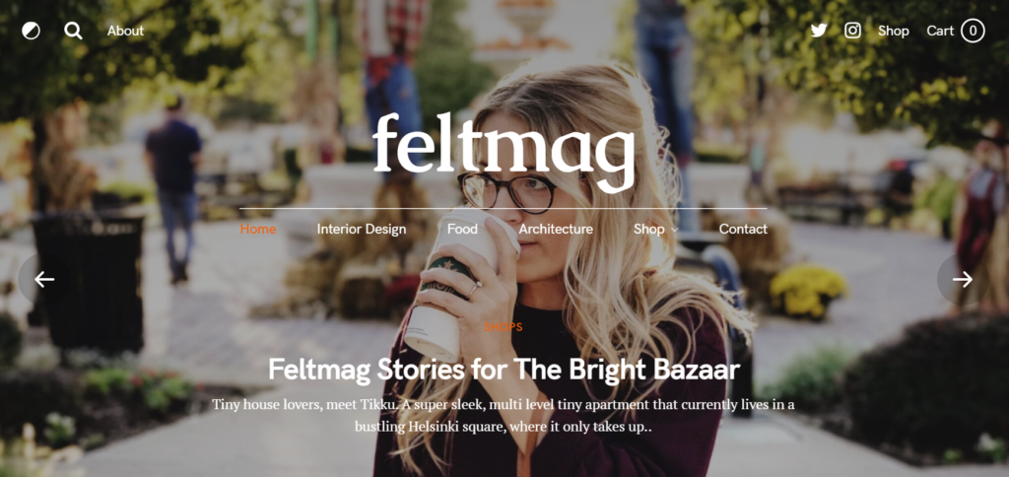1009x477 pixels.
Task: Open the Twitter profile icon
Action: pyautogui.click(x=819, y=31)
